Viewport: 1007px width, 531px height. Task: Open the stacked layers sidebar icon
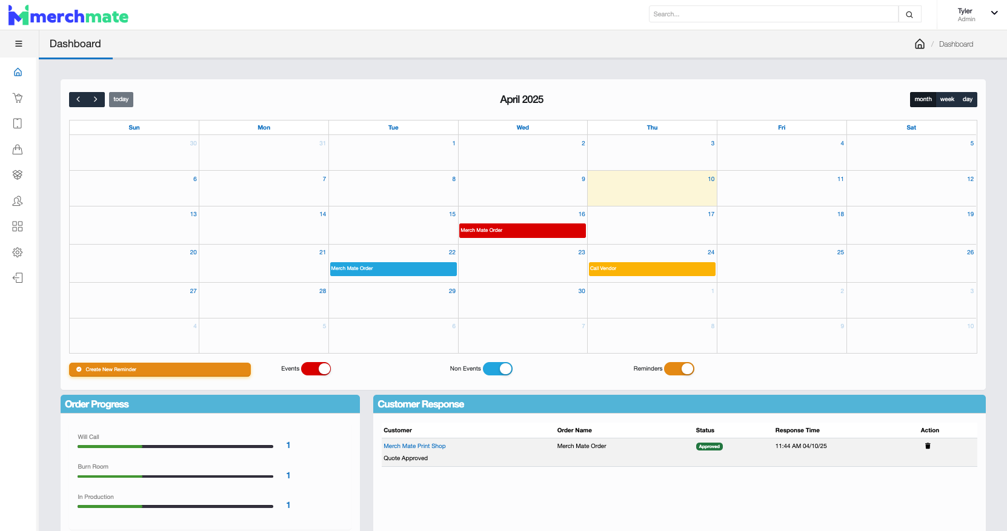18,175
